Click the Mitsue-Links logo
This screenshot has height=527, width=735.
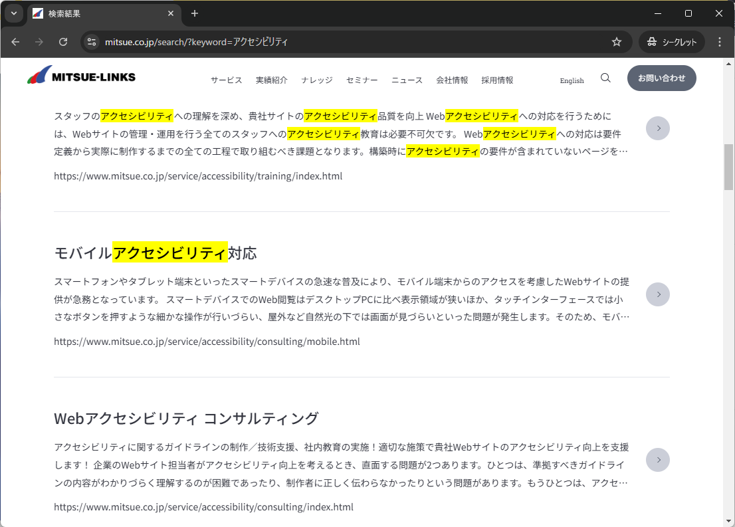[81, 76]
